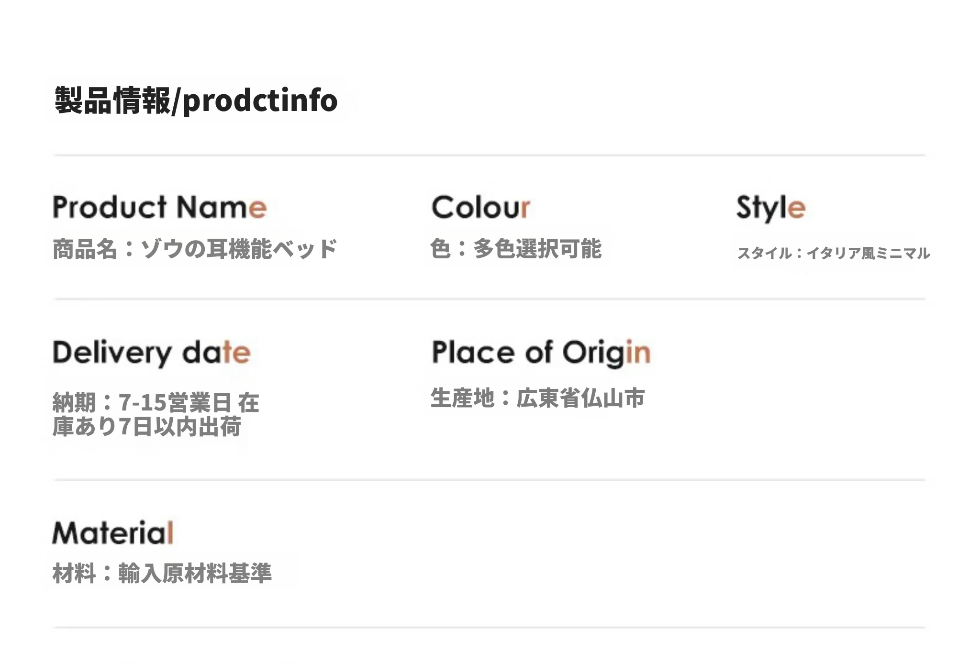The height and width of the screenshot is (665, 980).
Task: Select the Product Name label
Action: (159, 207)
